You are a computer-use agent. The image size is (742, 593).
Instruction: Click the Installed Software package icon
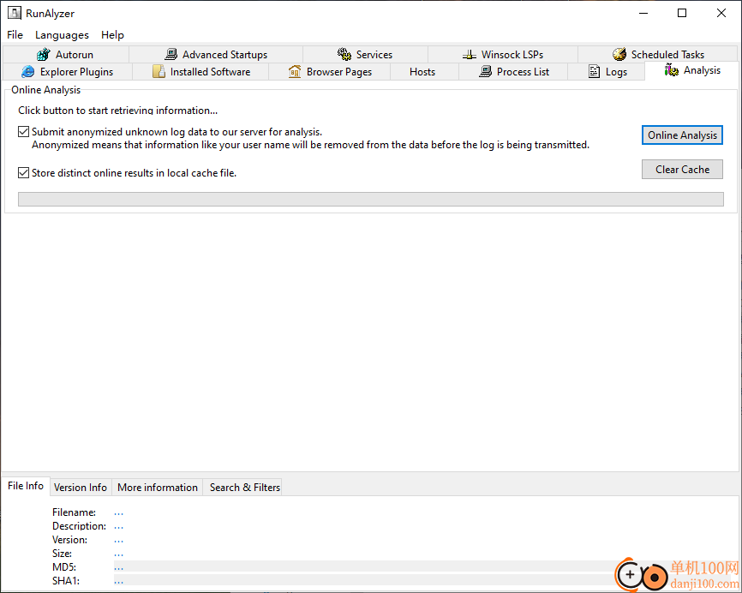click(159, 71)
